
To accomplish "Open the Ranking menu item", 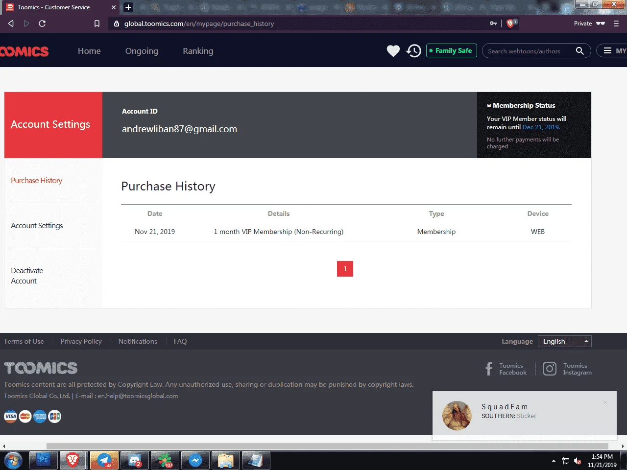I will coord(198,51).
